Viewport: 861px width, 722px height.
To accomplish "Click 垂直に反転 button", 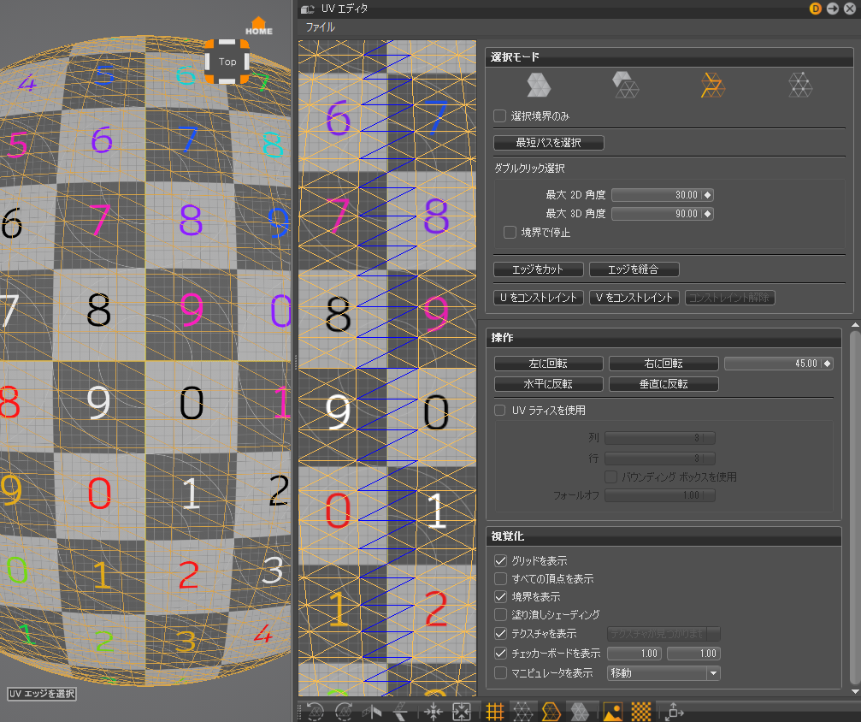I will (x=663, y=384).
